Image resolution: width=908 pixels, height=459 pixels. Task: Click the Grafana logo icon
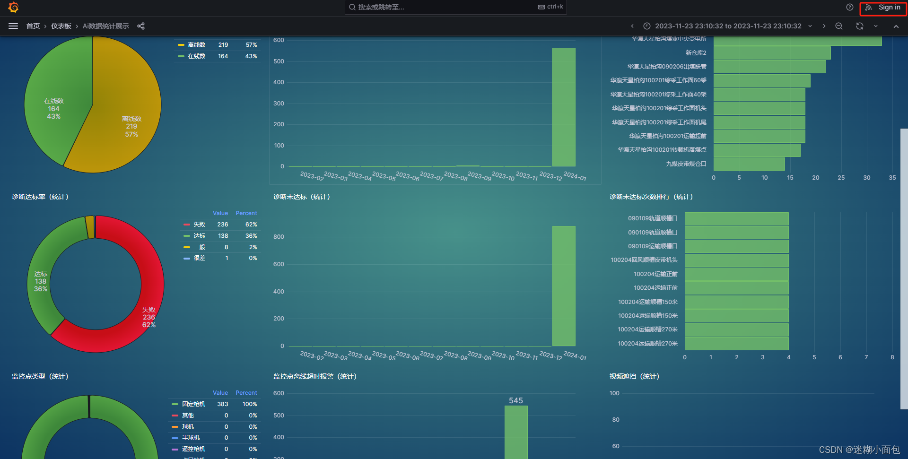click(x=13, y=7)
